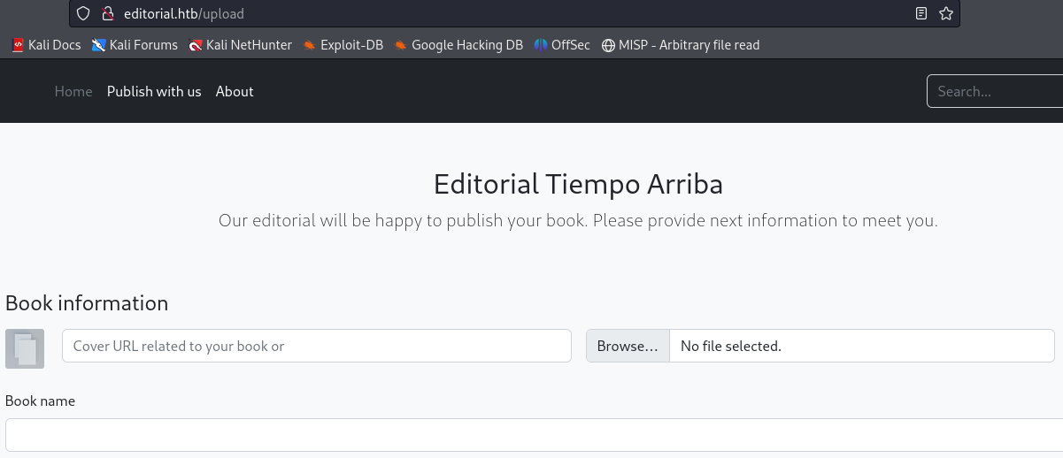The image size is (1063, 458).
Task: Select the editorial.htb/upload address bar URL
Action: [x=184, y=13]
